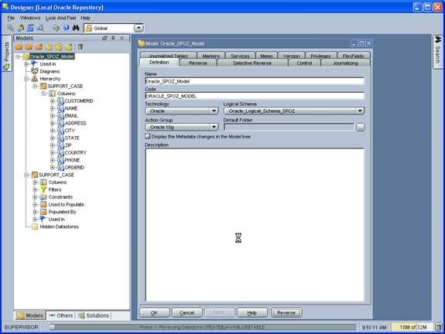Toggle Display the Metadata changes checkbox

pyautogui.click(x=148, y=136)
